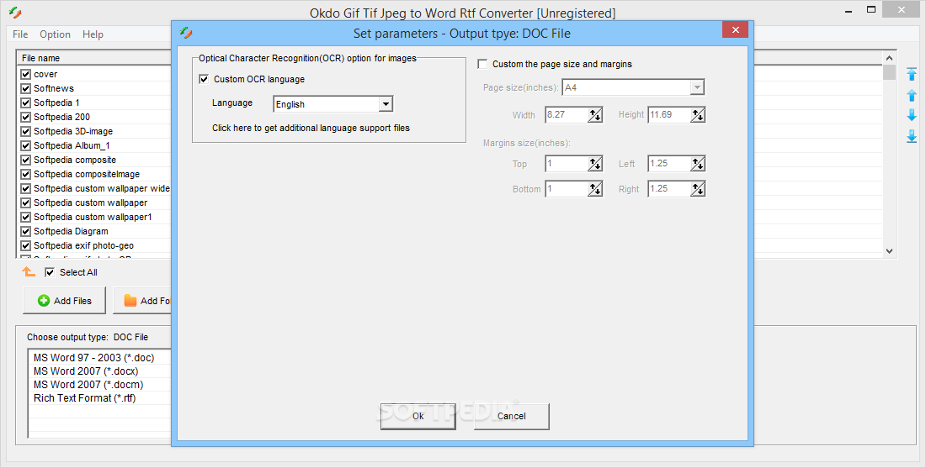
Task: Click Ok in Set parameters dialog
Action: point(418,416)
